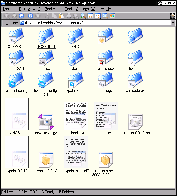
Task: Open the Tools menu
Action: click(69, 9)
